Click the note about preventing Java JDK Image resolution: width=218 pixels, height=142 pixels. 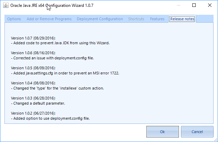[60, 43]
